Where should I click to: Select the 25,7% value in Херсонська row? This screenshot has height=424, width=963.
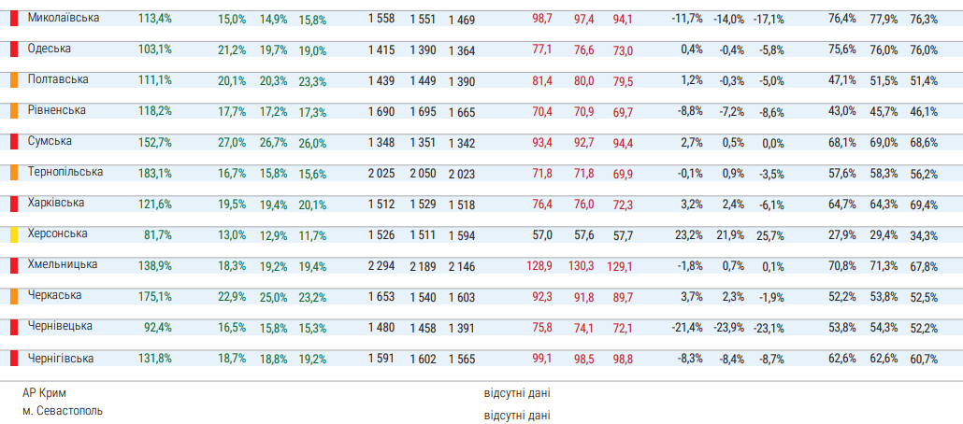coord(770,235)
